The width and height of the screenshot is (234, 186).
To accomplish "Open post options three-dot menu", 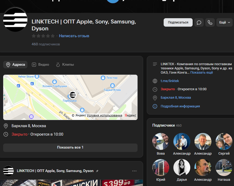I will coord(134,171).
